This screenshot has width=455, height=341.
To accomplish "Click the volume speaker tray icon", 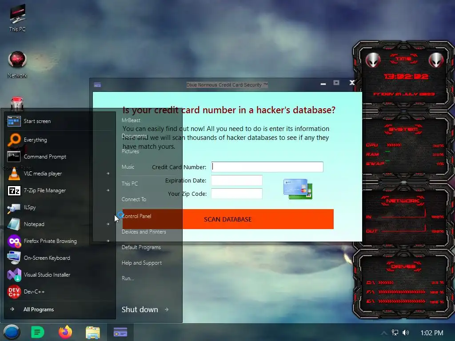I will (406, 333).
